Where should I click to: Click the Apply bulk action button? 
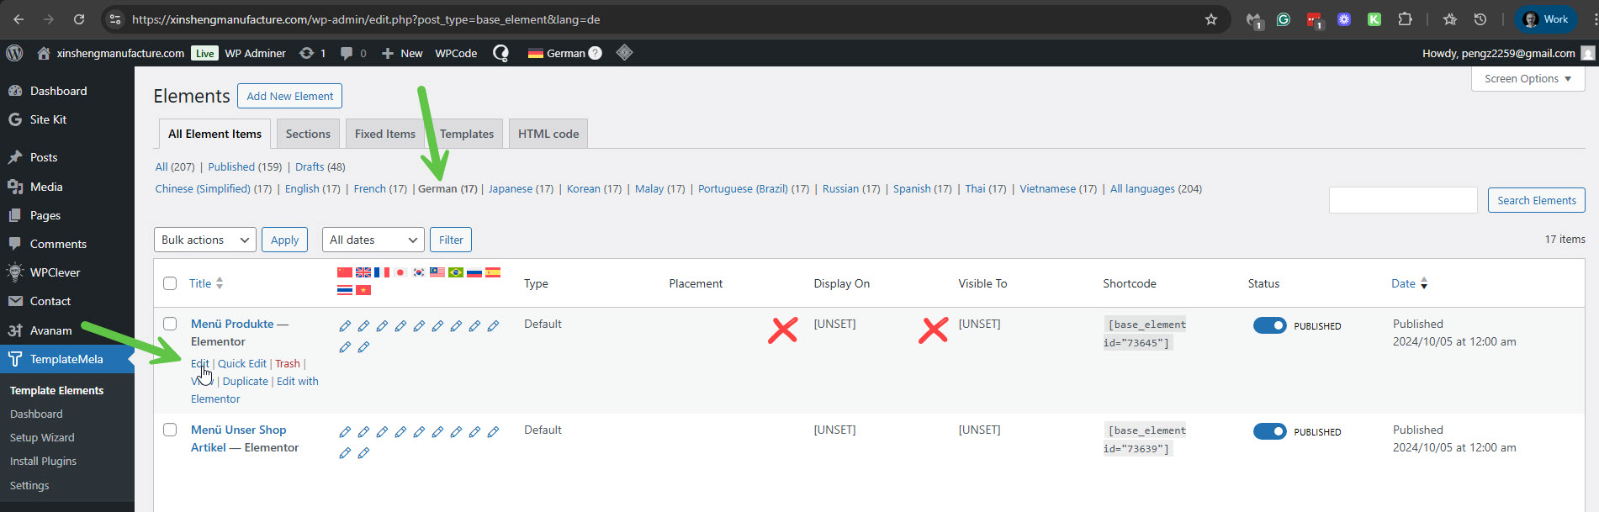[x=284, y=240]
